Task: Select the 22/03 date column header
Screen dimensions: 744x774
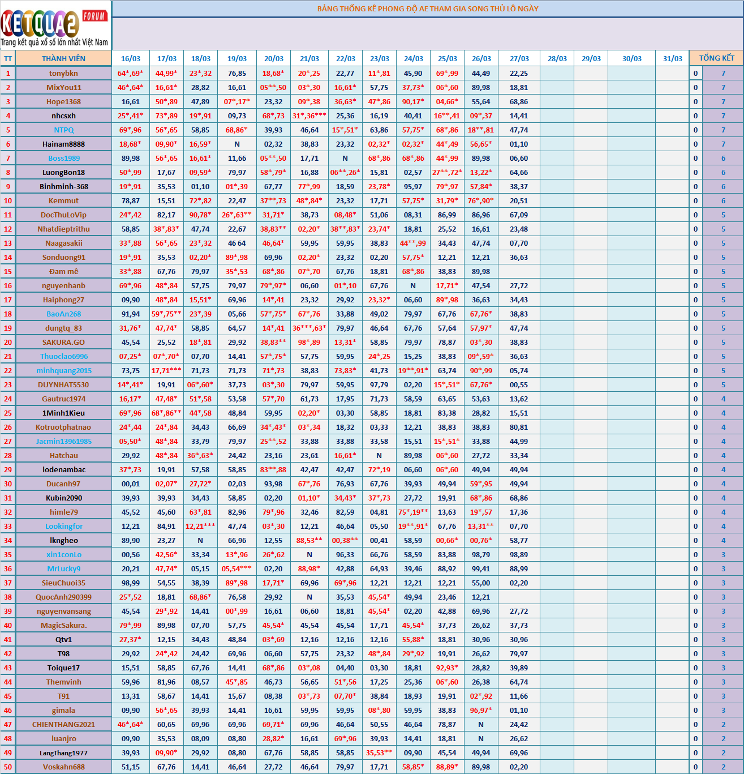Action: point(346,58)
